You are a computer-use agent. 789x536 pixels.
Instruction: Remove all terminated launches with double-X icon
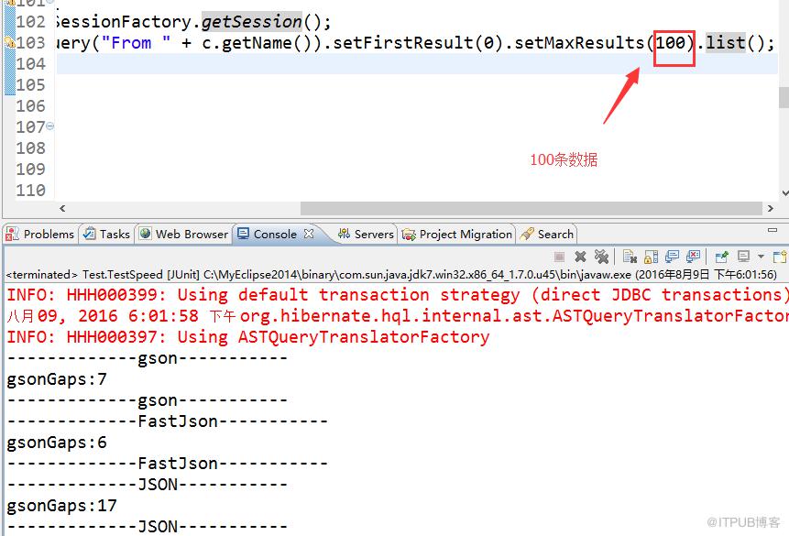601,257
